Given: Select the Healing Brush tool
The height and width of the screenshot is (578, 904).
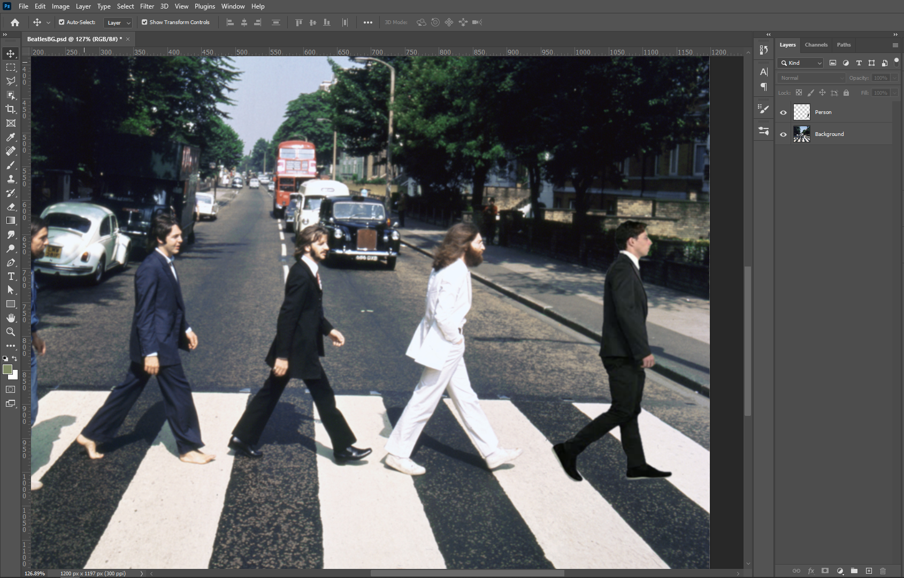Looking at the screenshot, I should point(11,151).
